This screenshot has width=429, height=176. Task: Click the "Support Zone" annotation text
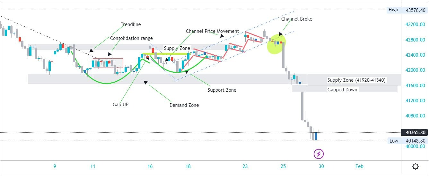(x=222, y=90)
